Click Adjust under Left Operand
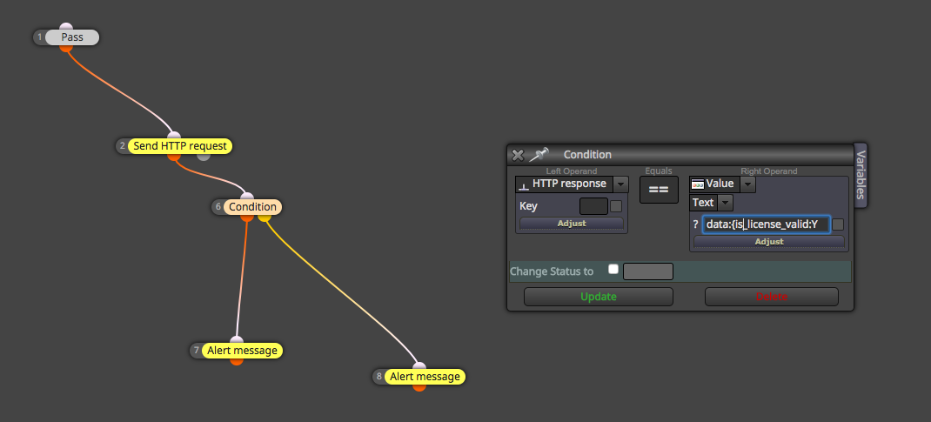 click(x=571, y=223)
